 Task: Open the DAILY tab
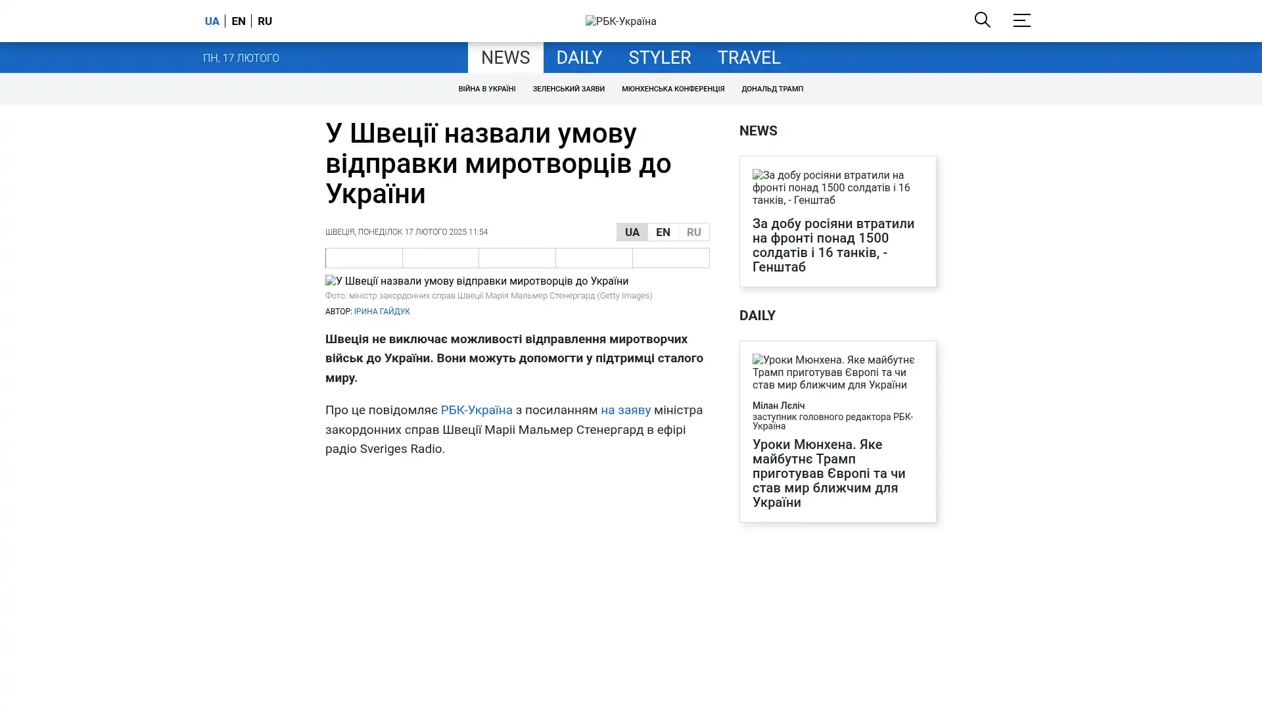[578, 58]
